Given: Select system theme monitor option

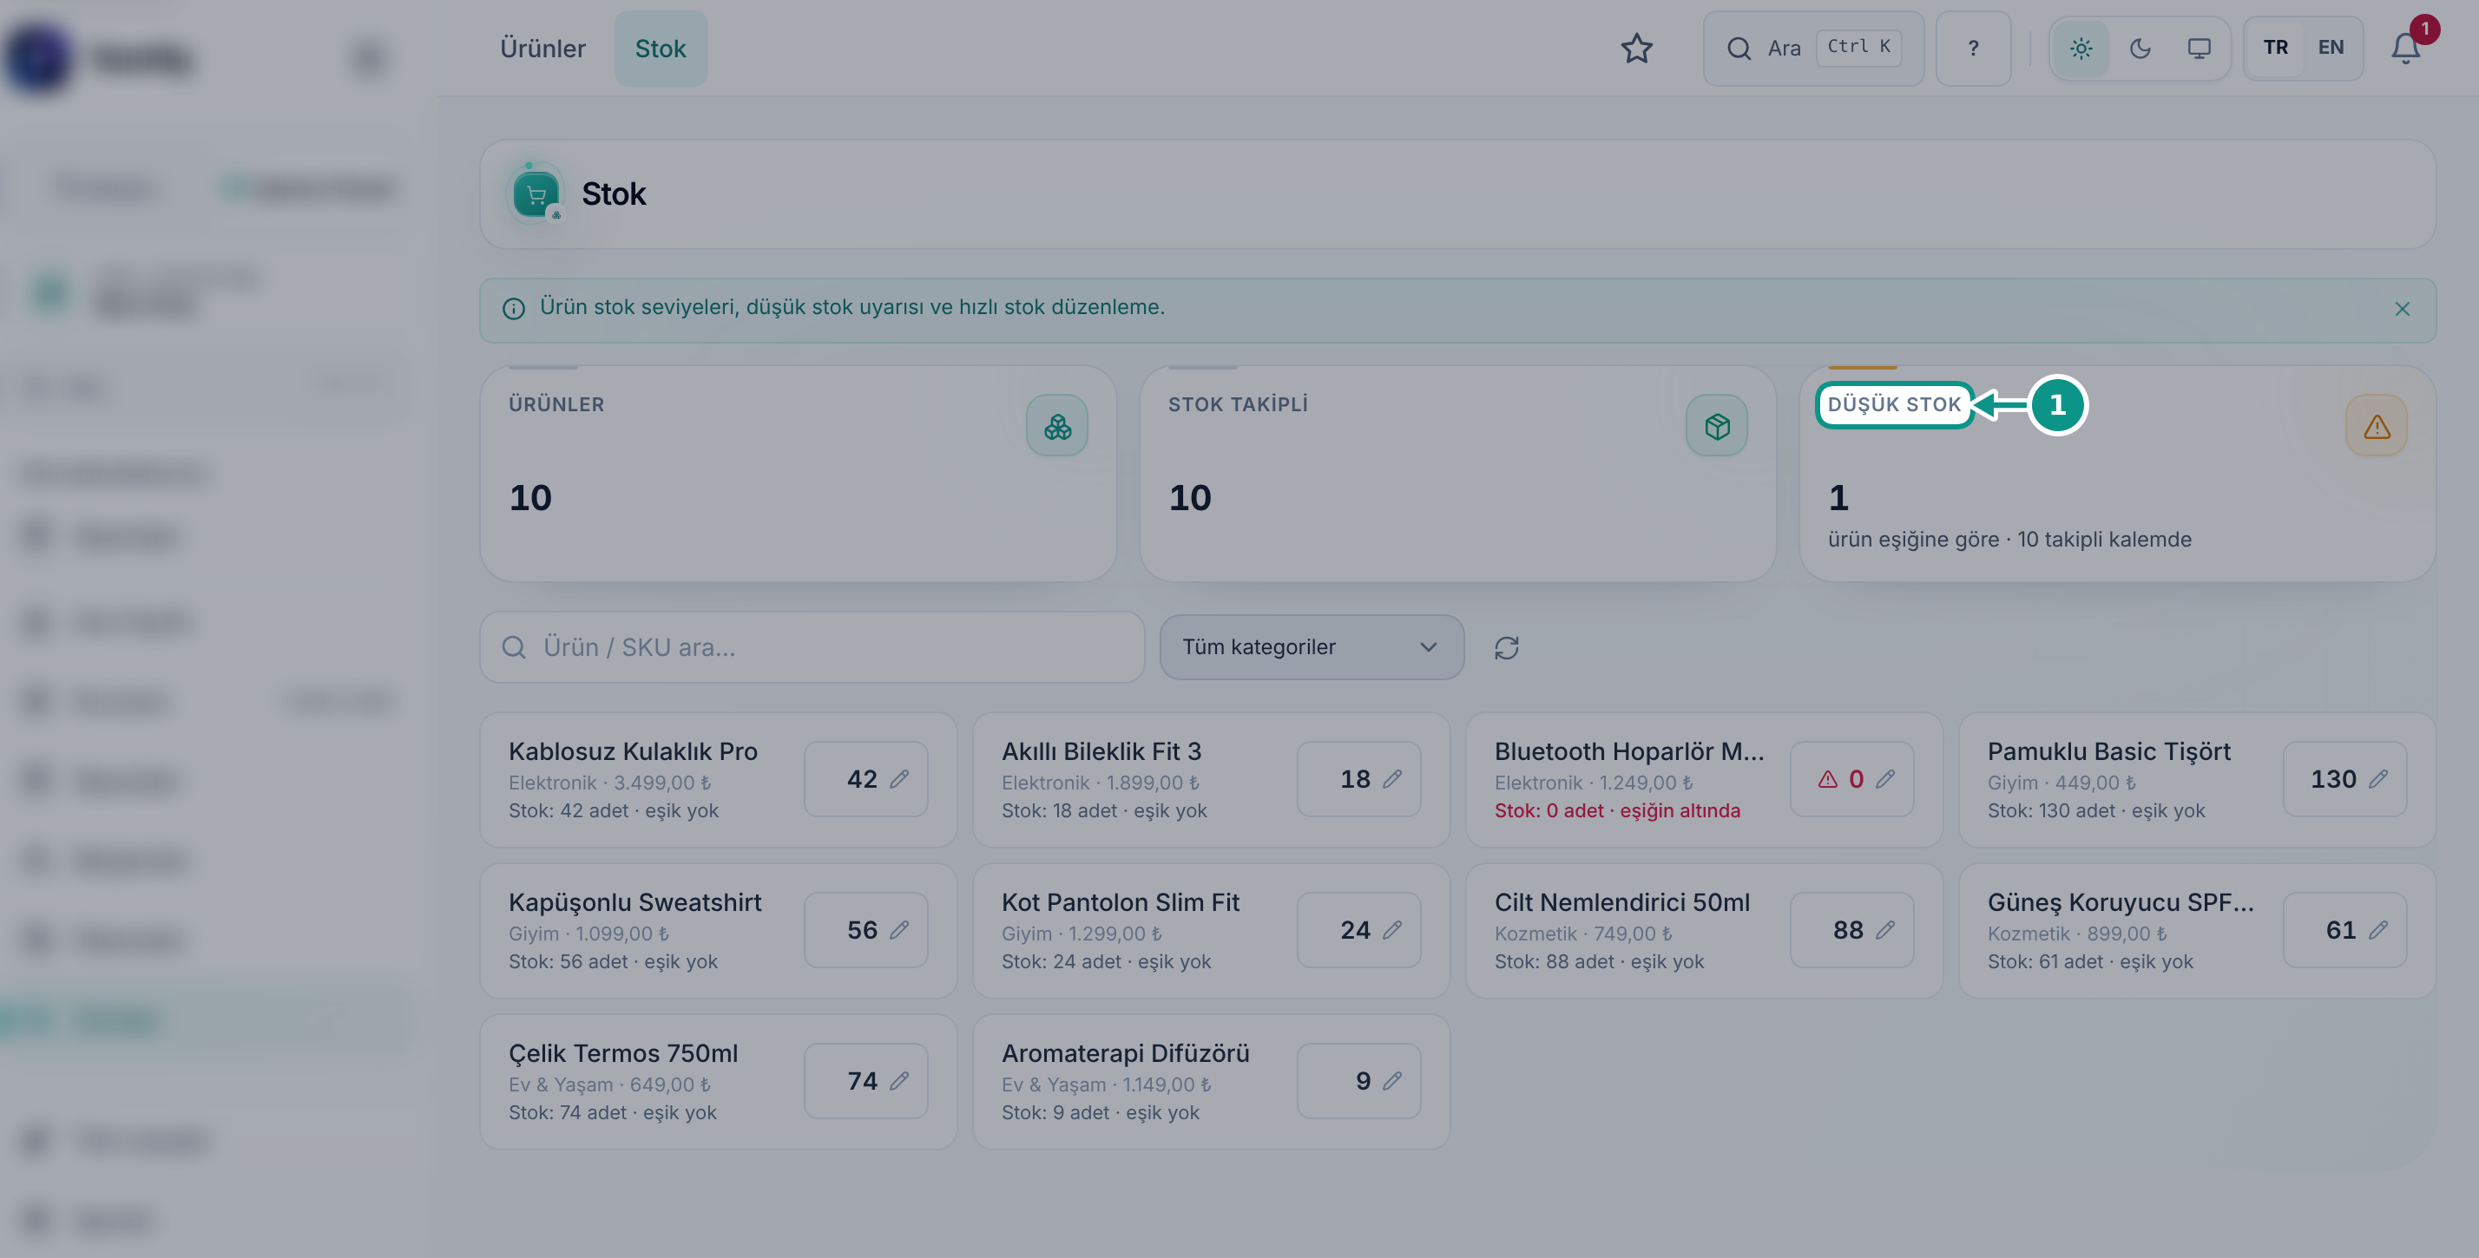Looking at the screenshot, I should click(x=2199, y=48).
